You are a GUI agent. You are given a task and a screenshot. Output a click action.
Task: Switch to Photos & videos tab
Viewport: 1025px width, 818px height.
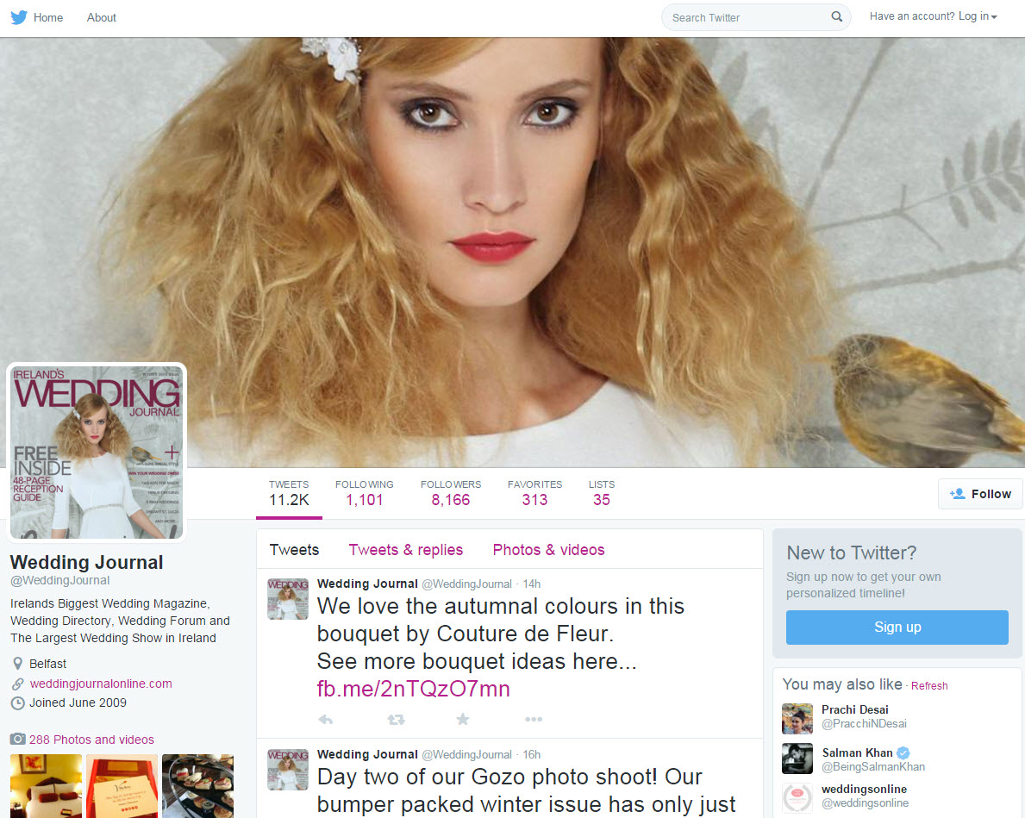coord(548,550)
